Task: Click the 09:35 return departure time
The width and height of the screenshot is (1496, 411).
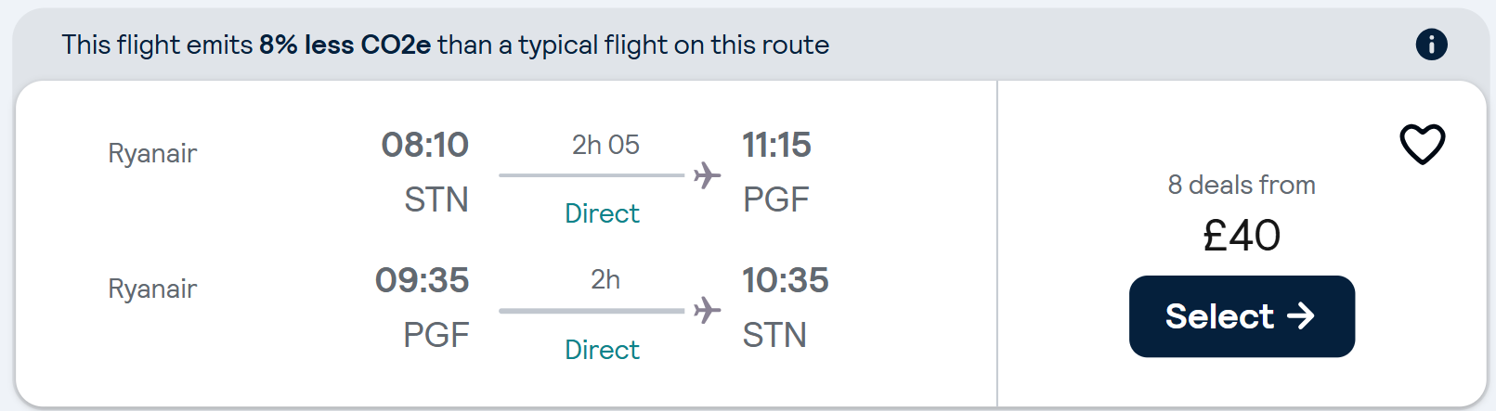Action: 423,280
